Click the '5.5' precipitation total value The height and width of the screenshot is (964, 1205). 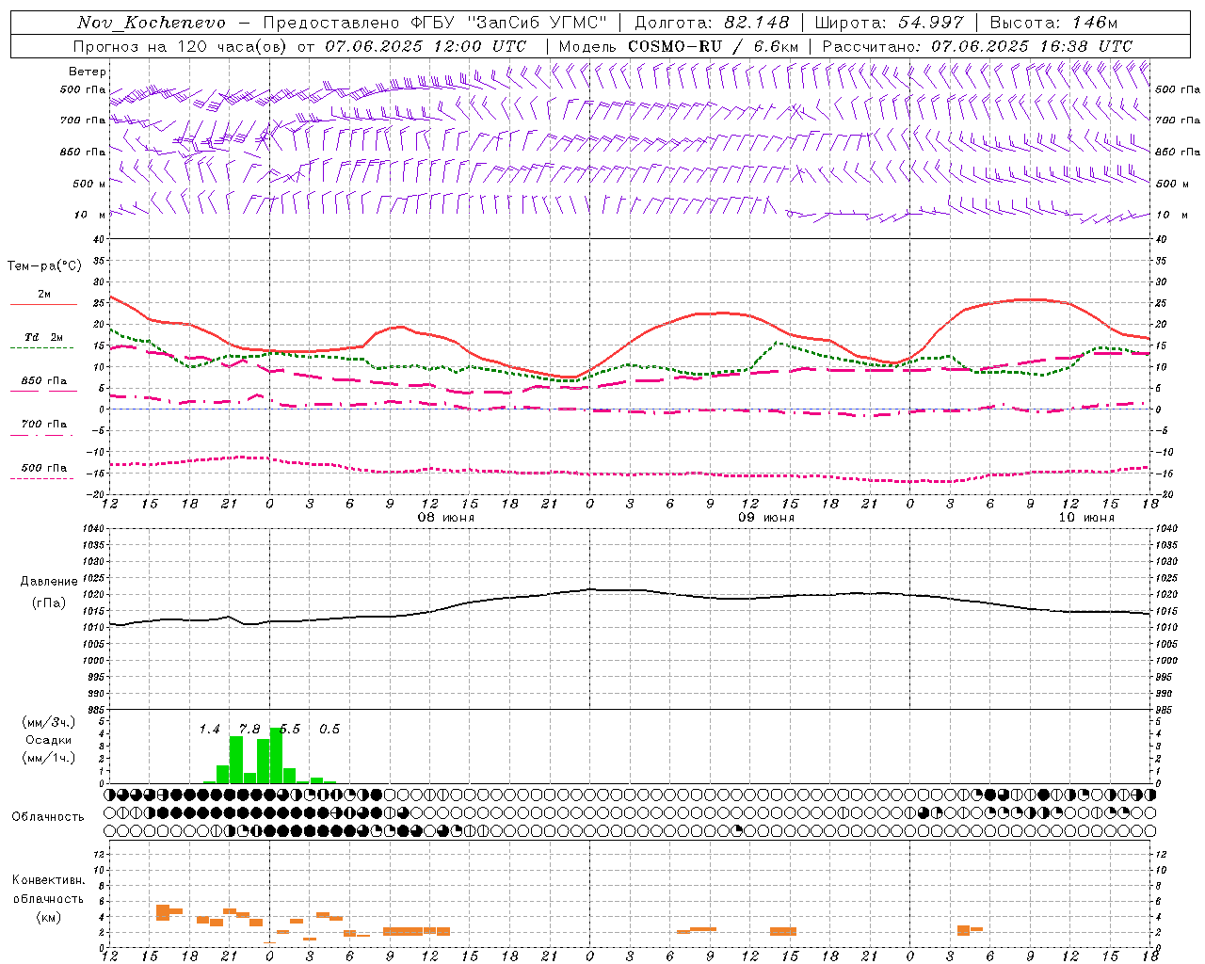[x=290, y=729]
